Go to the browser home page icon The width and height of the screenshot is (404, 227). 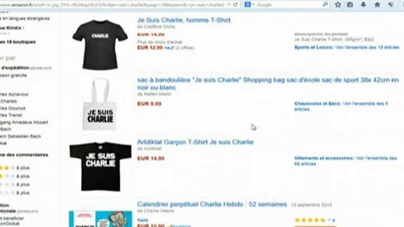377,4
